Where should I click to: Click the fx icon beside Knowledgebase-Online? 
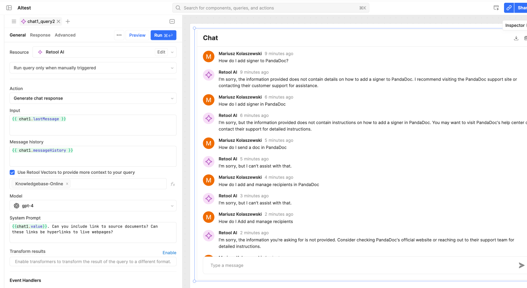point(172,184)
